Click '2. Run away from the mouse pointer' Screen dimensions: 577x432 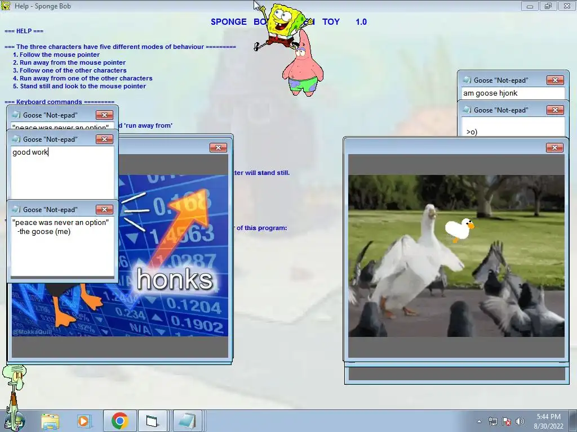(69, 62)
